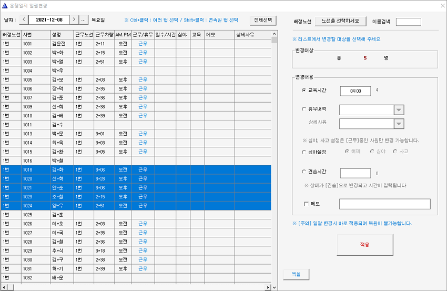Click the 상세사유 column header in table
Screen dimensions: 447x291
[x=253, y=35]
